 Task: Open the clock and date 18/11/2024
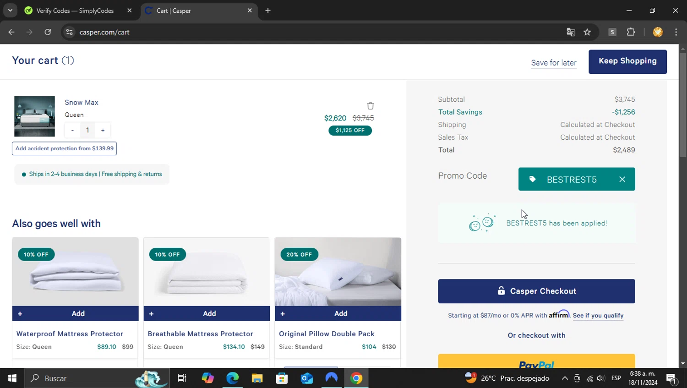pyautogui.click(x=643, y=378)
